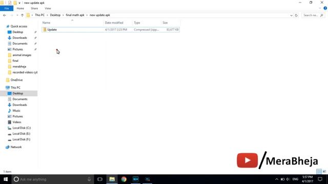Select Desktop under This PC
This screenshot has width=328, height=184.
pos(18,94)
